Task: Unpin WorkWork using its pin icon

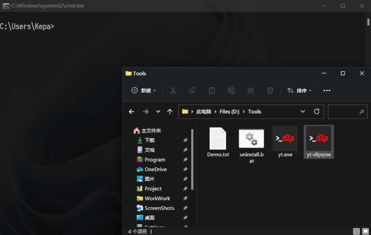Action: click(x=185, y=198)
